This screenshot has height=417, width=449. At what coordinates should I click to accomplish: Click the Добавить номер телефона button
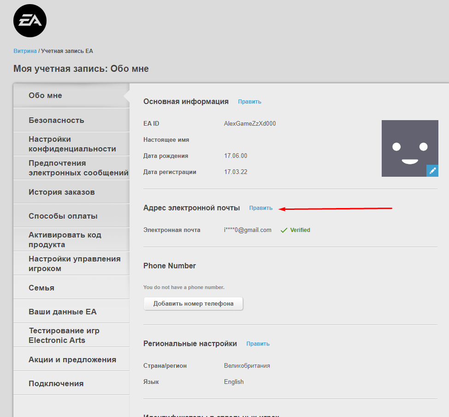coord(193,303)
